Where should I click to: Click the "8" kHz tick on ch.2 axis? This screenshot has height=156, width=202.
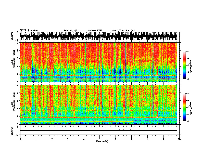click(x=18, y=93)
